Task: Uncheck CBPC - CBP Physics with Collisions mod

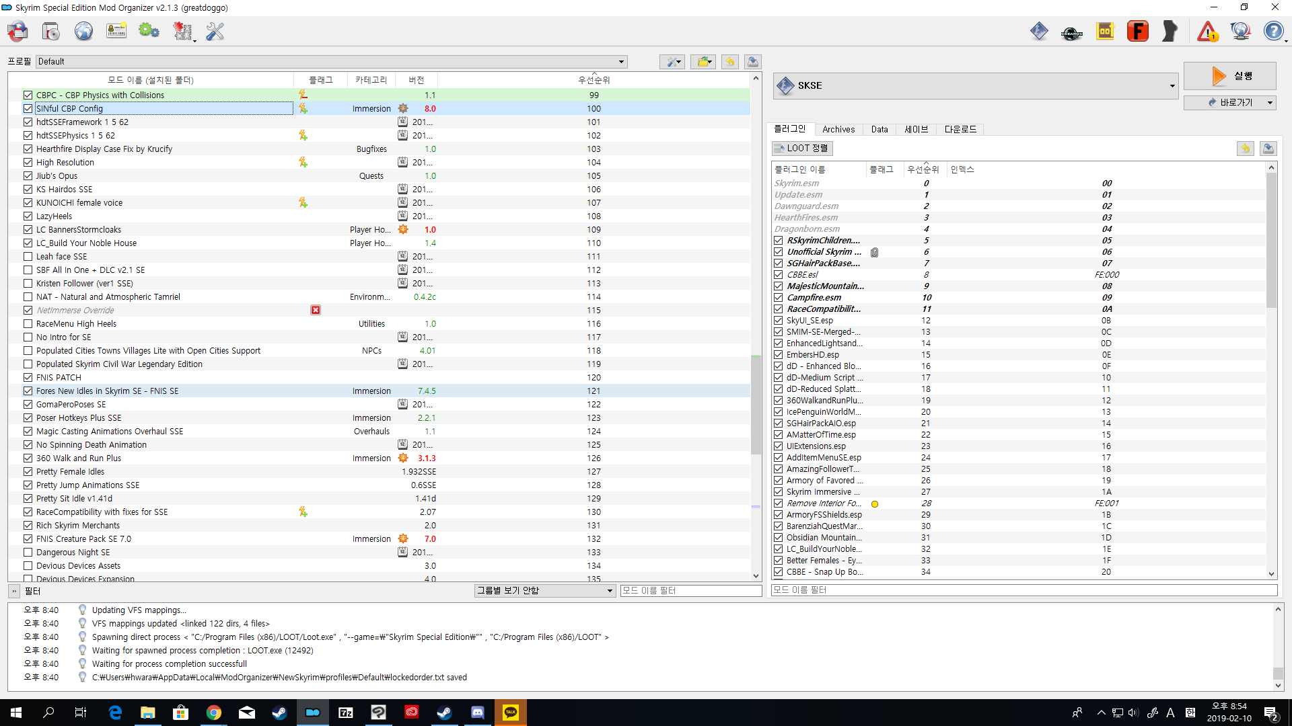Action: tap(28, 95)
